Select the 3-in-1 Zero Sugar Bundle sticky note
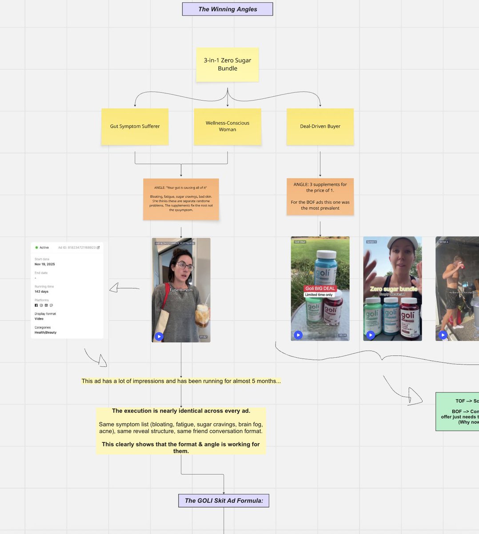Screen dimensions: 479x534 (228, 65)
